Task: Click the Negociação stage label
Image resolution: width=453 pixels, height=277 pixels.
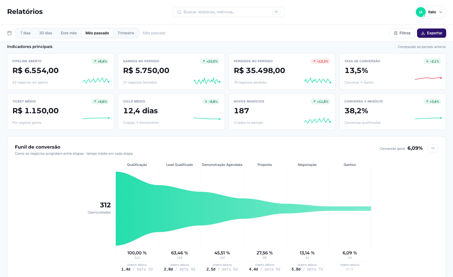Action: pyautogui.click(x=307, y=165)
